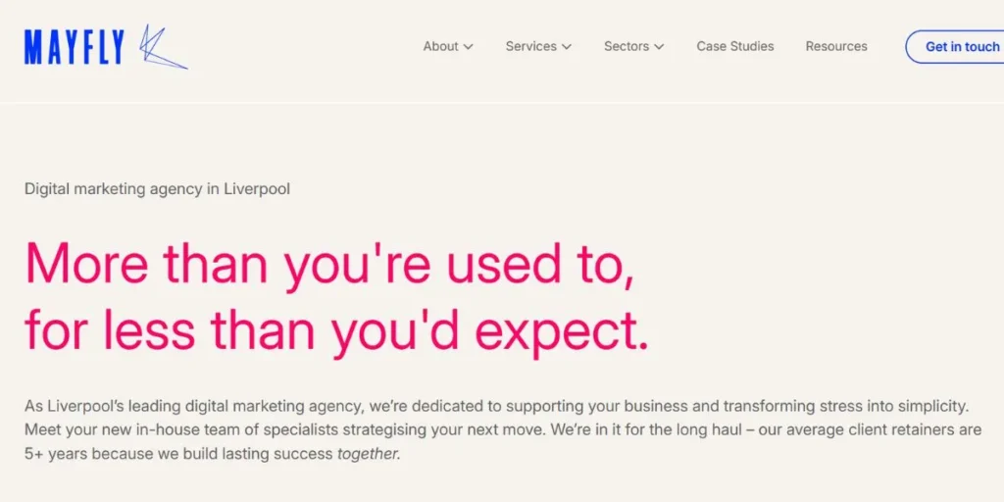
Task: Open the Sectors menu
Action: coord(627,46)
